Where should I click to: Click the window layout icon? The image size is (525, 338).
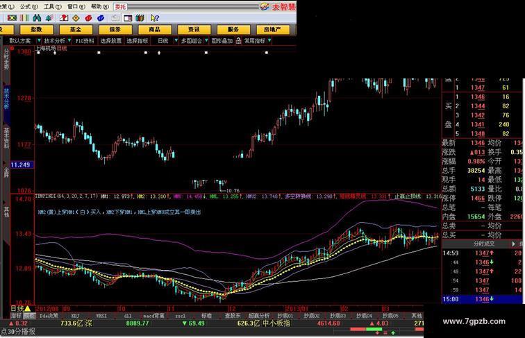(x=128, y=18)
